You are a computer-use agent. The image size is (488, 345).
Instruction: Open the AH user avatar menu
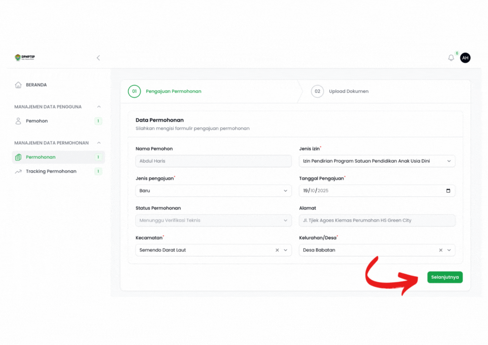point(465,58)
